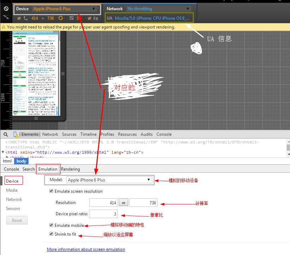Open the Resources tab
The image size is (290, 255).
[x=127, y=134]
